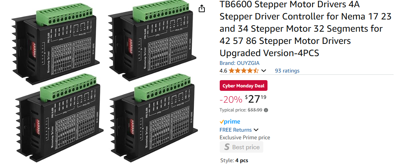Open the typical price info icon

266,110
